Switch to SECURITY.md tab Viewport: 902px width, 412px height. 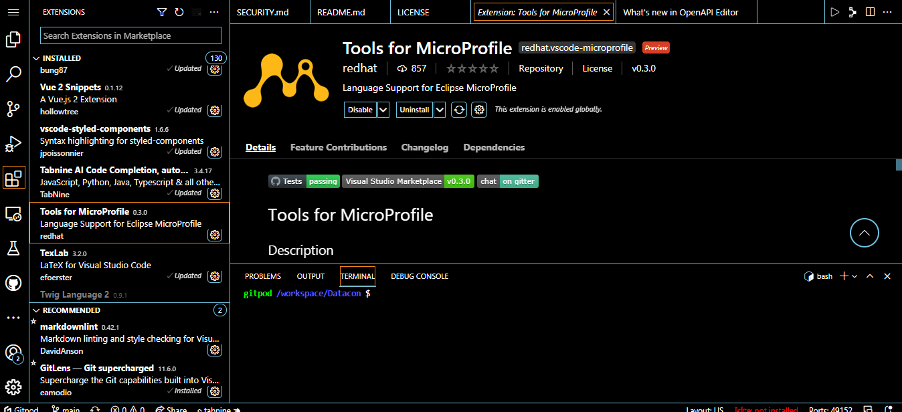[270, 12]
